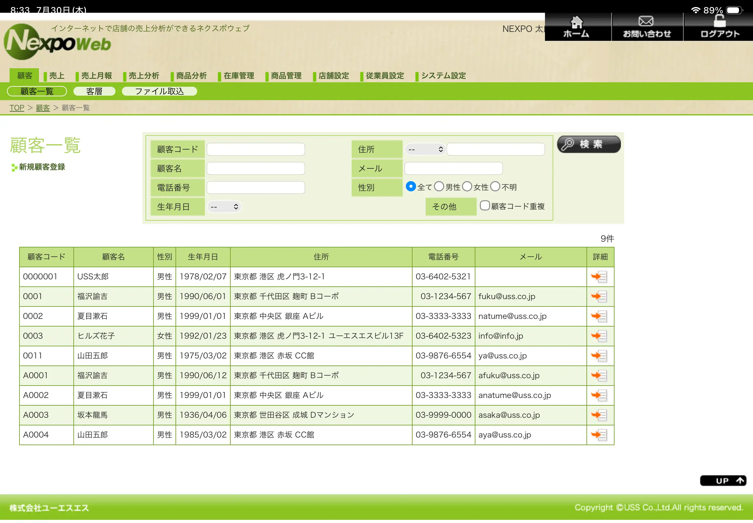Click 顧客名 column header
The height and width of the screenshot is (523, 753).
[113, 257]
